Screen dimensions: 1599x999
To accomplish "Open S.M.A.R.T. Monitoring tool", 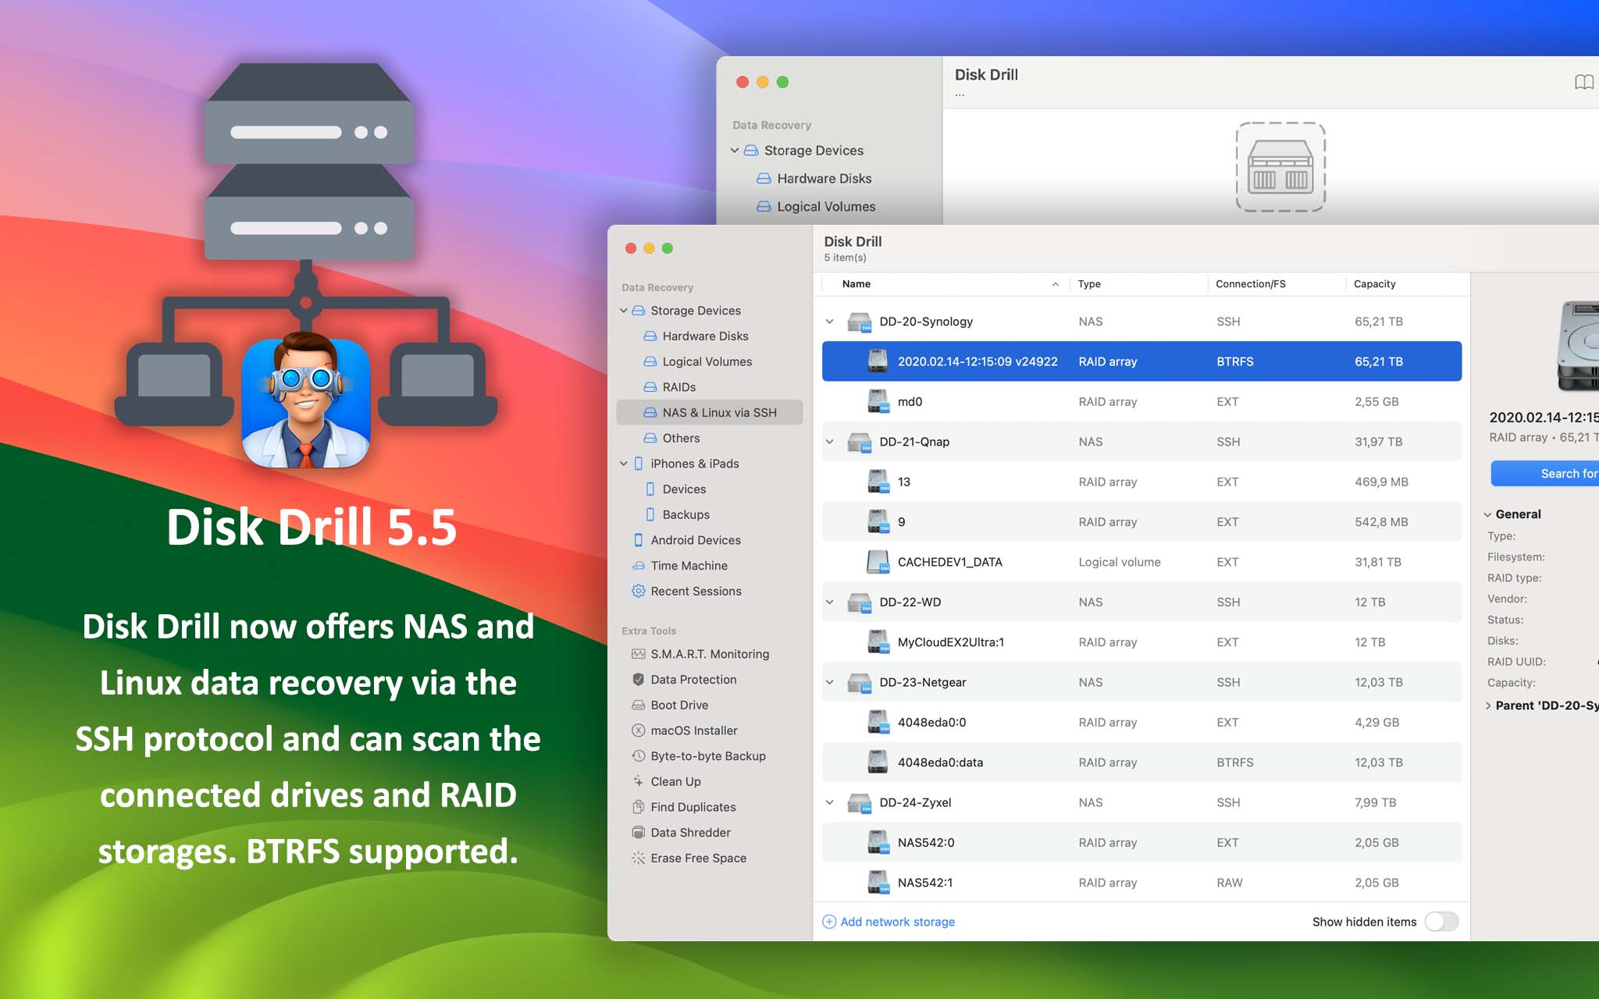I will coord(709,654).
